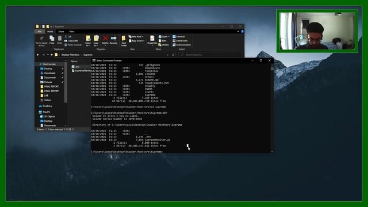
Task: Click the red Delete icon
Action: click(x=105, y=40)
